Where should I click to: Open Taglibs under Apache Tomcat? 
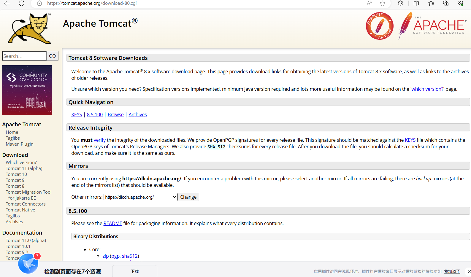[x=13, y=138]
